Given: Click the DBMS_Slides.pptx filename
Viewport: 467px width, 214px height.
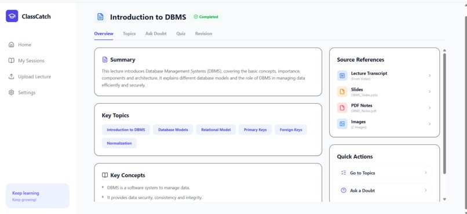Looking at the screenshot, I should pyautogui.click(x=364, y=95).
